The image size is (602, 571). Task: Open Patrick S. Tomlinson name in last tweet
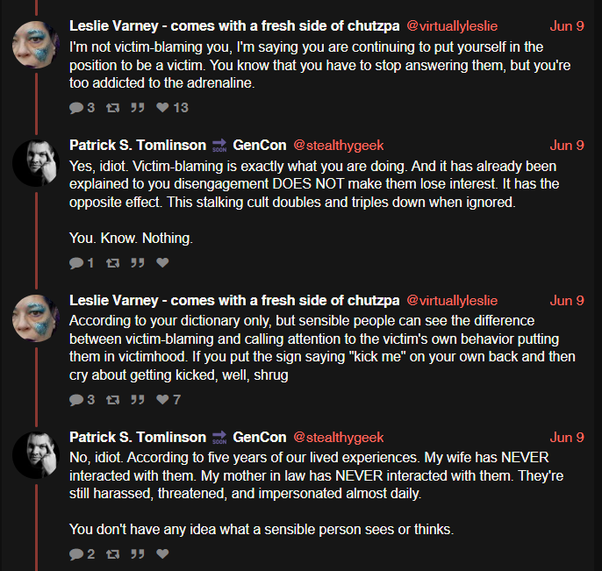(x=138, y=437)
